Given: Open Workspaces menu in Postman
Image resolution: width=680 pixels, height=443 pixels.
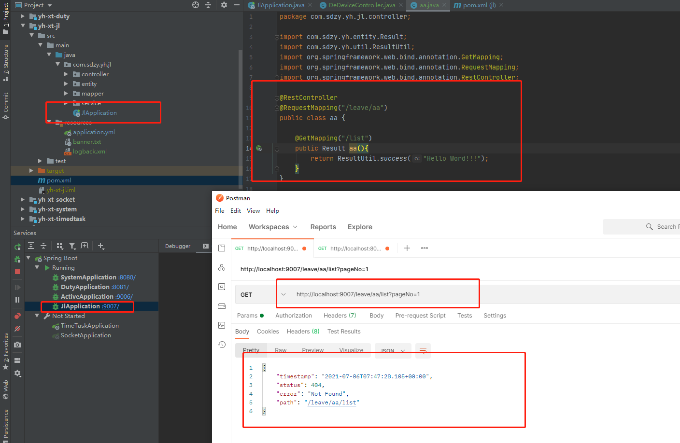Looking at the screenshot, I should click(x=273, y=227).
